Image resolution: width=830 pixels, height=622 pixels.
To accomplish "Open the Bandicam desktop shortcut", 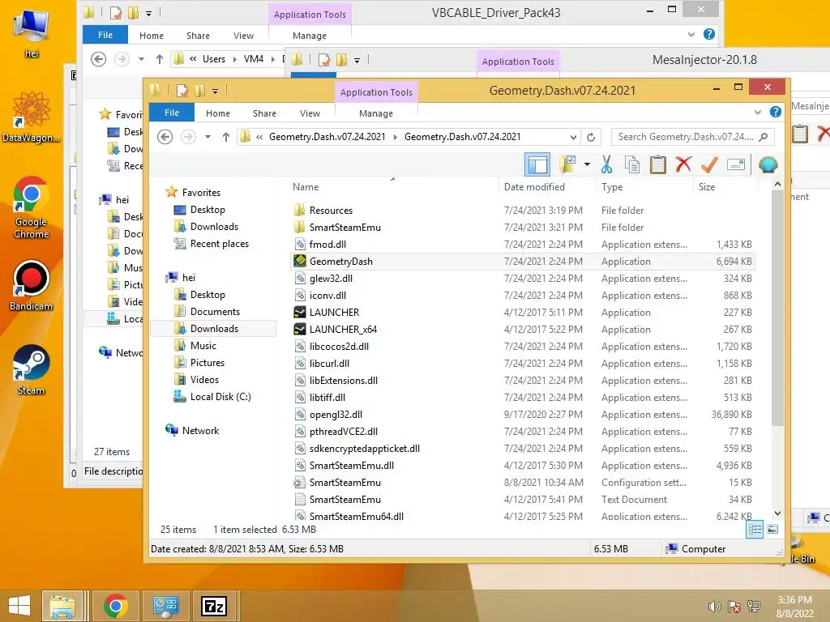I will [31, 286].
